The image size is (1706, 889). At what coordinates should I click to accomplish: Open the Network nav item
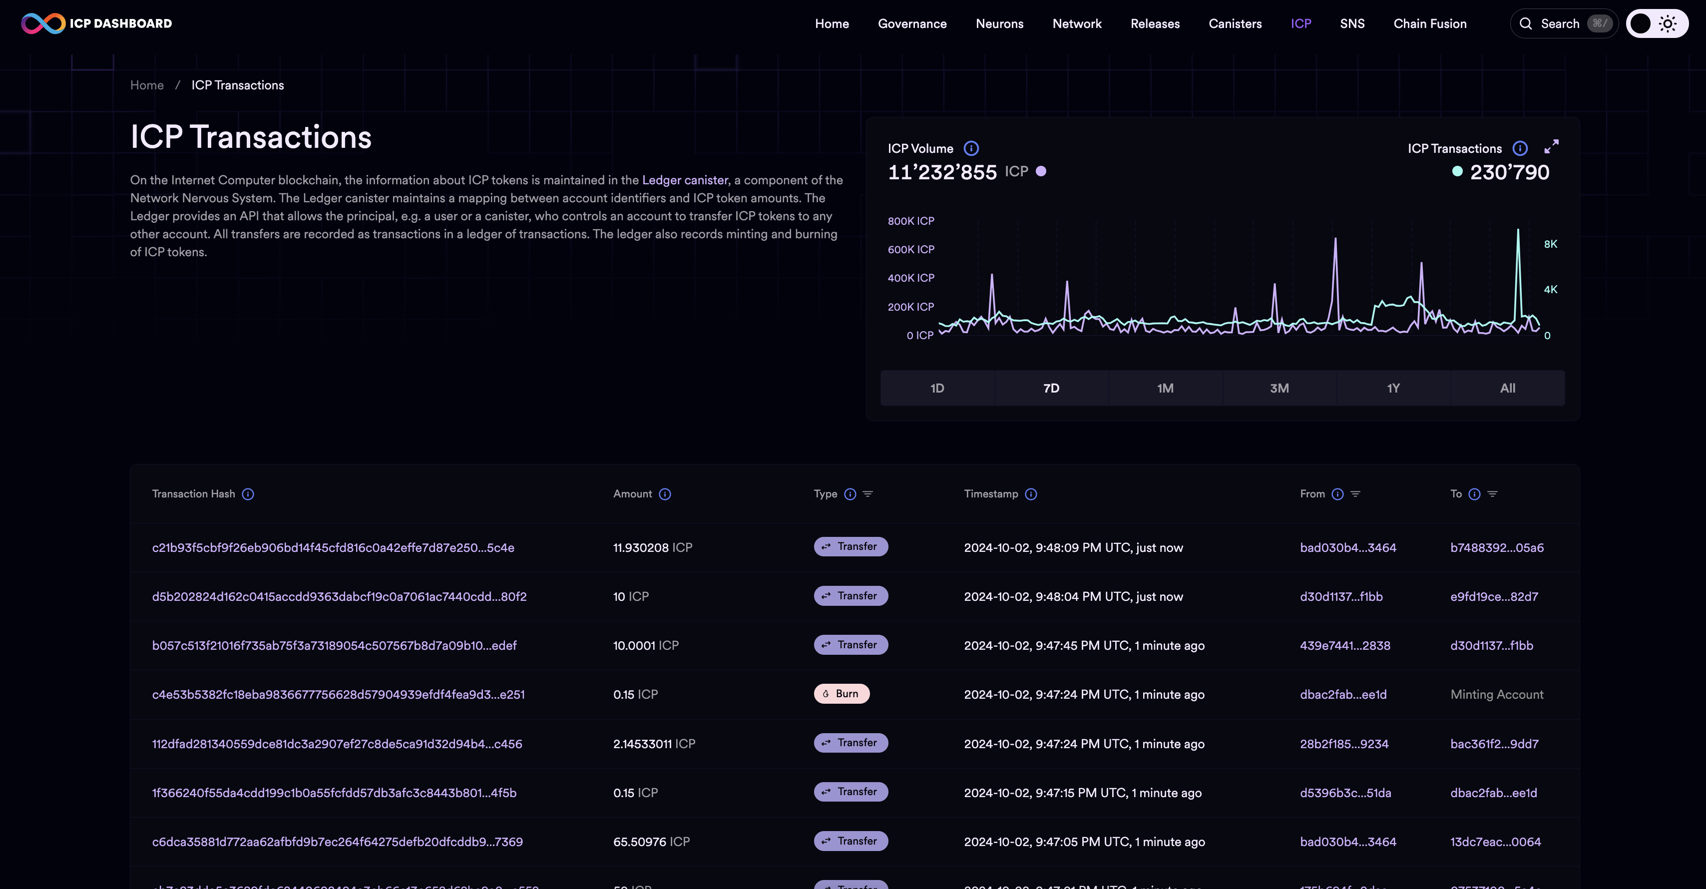tap(1077, 24)
